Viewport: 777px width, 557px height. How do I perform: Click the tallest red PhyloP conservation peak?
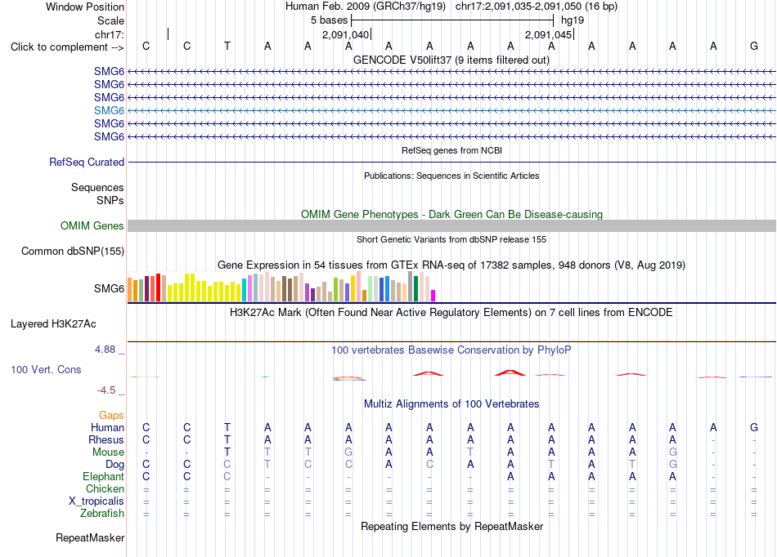coord(510,372)
